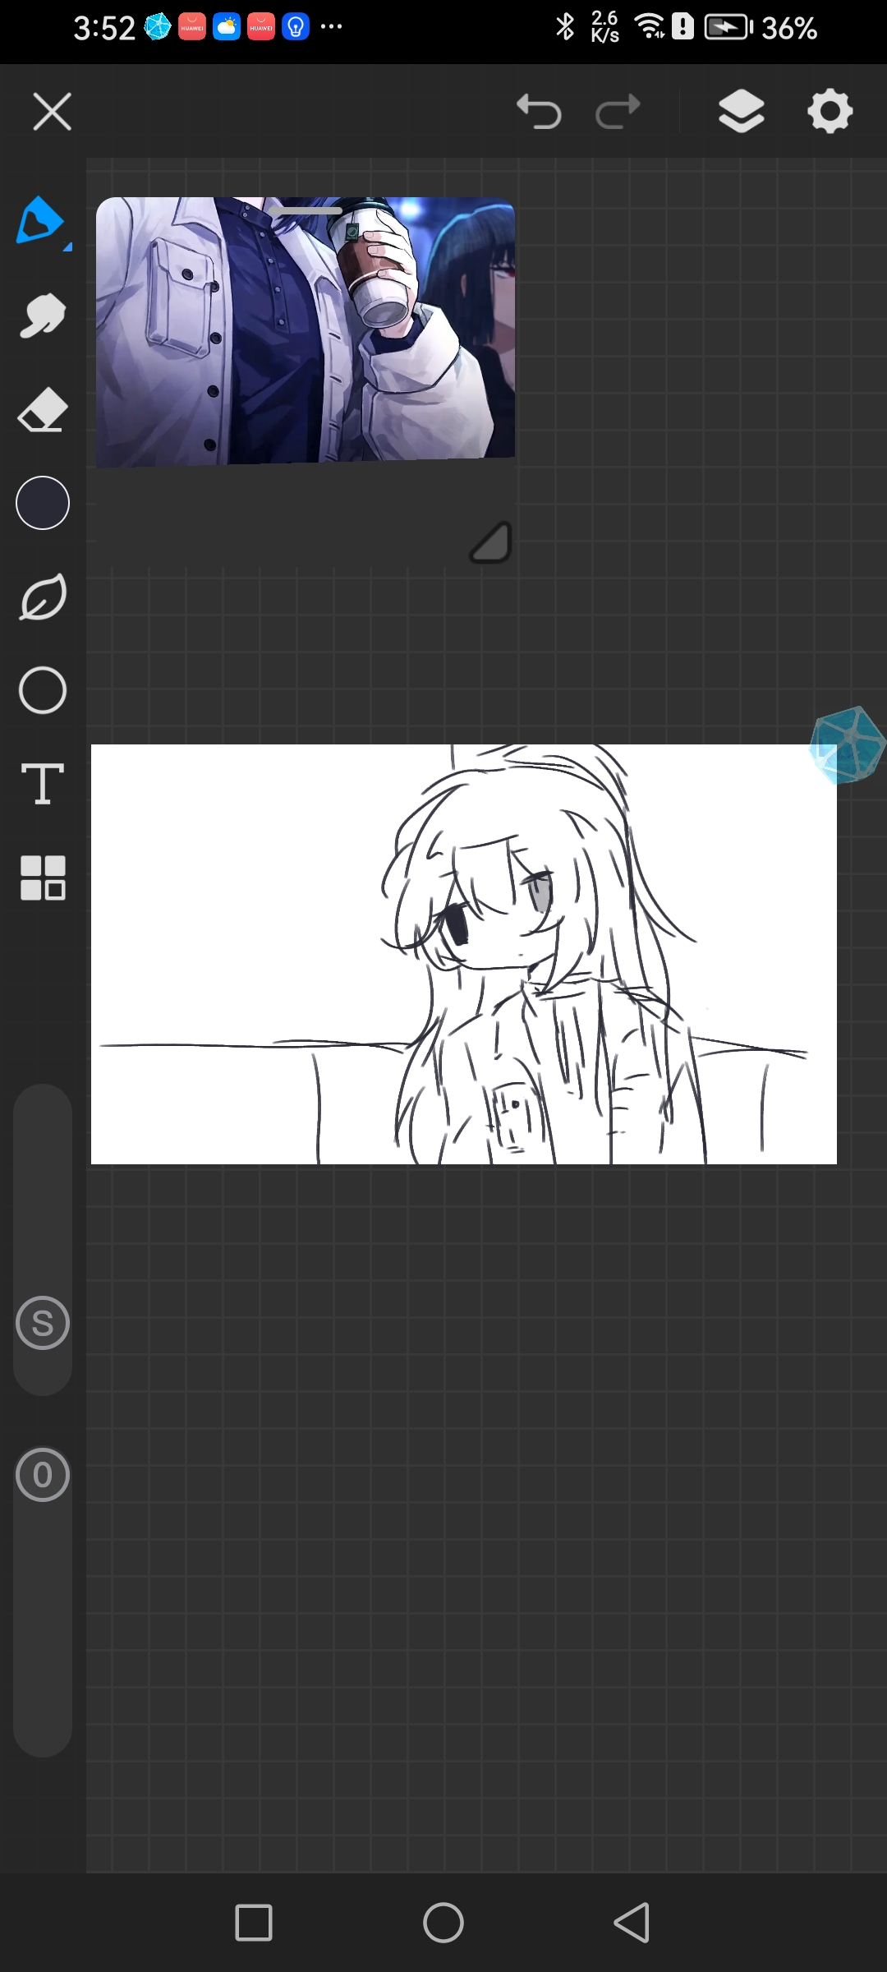887x1972 pixels.
Task: Redo the undone stroke
Action: [x=618, y=112]
